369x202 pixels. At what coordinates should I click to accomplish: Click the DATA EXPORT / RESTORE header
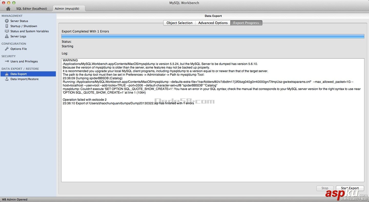[20, 69]
